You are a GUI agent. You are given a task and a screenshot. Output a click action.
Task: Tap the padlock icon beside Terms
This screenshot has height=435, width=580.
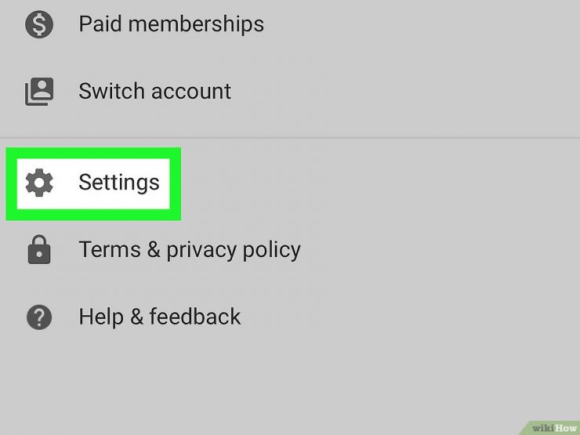pyautogui.click(x=39, y=249)
